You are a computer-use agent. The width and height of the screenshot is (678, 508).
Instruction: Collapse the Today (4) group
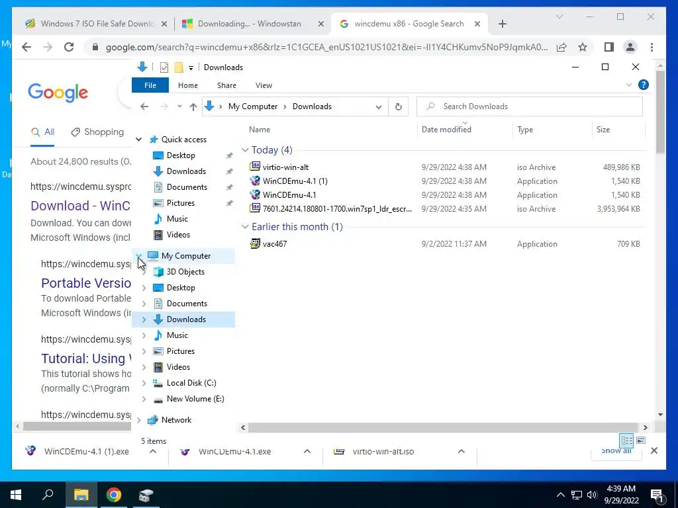point(245,150)
